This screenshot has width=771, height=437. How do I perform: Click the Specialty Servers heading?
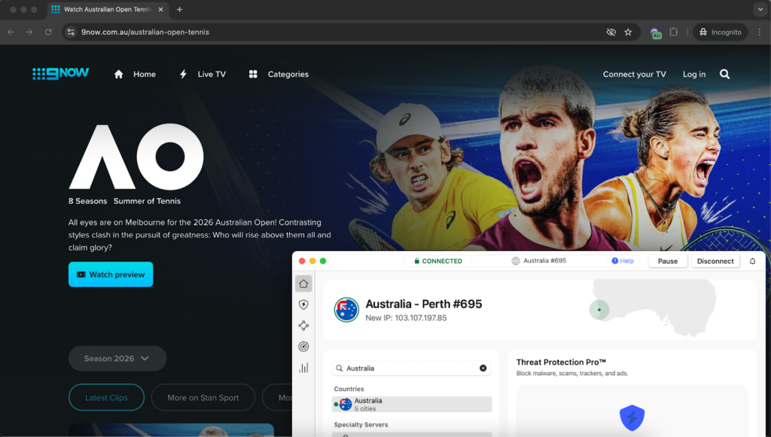(361, 425)
